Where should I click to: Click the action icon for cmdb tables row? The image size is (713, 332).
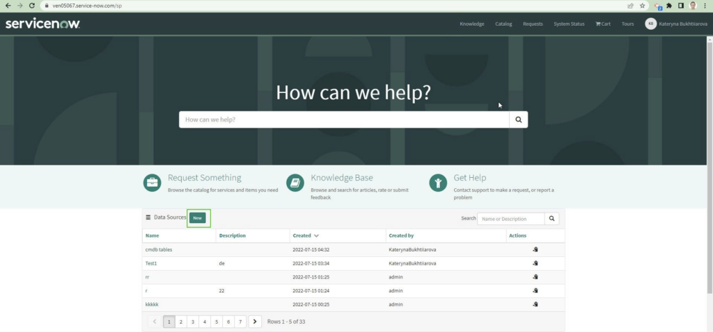(535, 249)
